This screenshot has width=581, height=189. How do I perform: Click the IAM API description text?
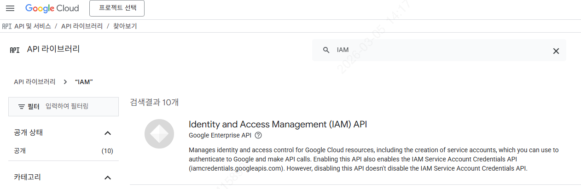(x=373, y=159)
